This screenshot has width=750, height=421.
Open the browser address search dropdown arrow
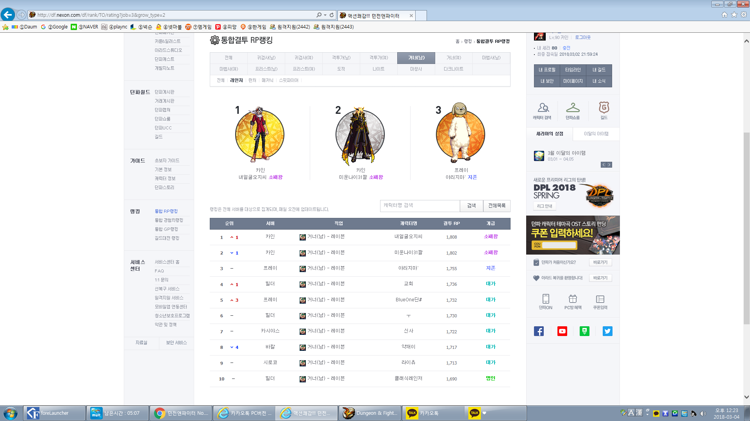pos(325,15)
